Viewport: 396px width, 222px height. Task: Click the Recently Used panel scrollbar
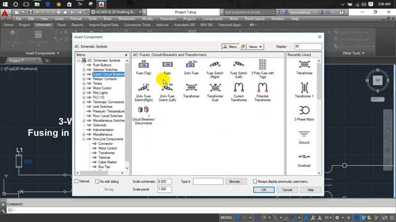coord(319,117)
